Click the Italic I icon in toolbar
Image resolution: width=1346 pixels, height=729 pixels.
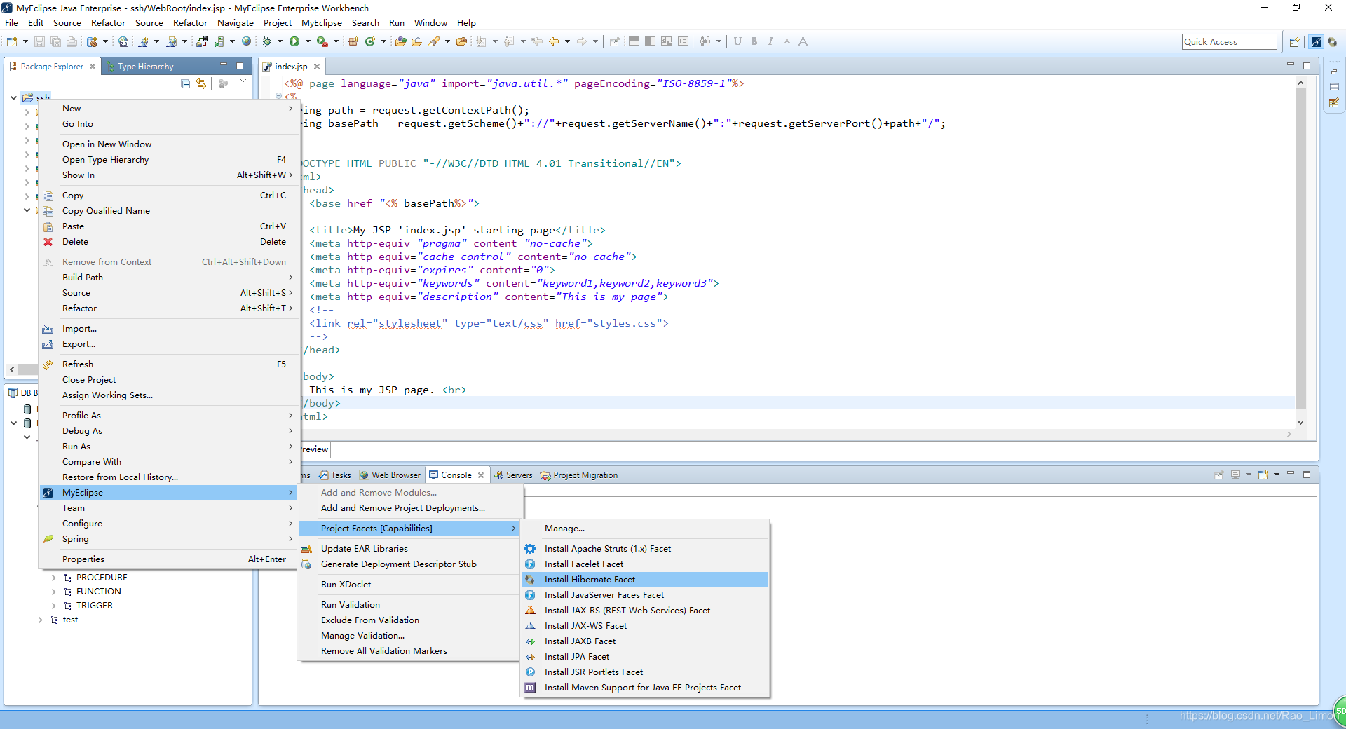pos(770,42)
